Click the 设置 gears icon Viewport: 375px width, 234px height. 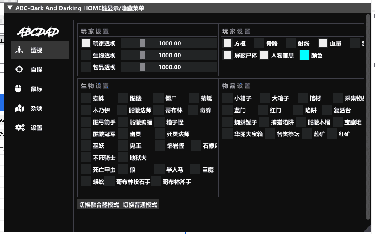[x=20, y=128]
